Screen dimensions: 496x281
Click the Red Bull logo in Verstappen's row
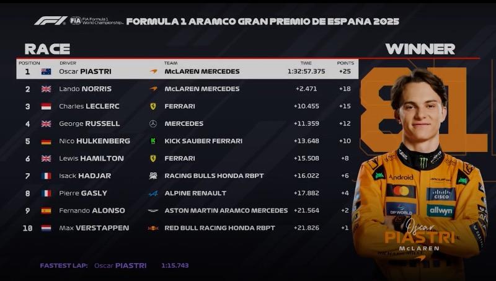point(153,228)
